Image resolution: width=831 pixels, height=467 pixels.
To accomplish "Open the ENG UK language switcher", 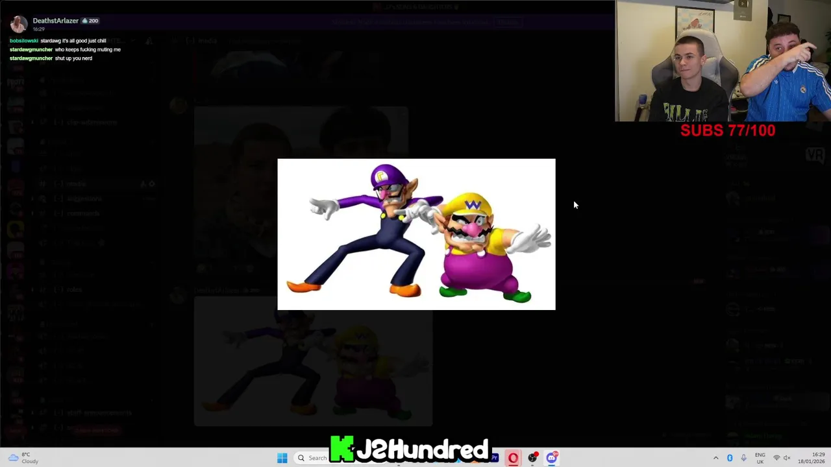I will 760,458.
